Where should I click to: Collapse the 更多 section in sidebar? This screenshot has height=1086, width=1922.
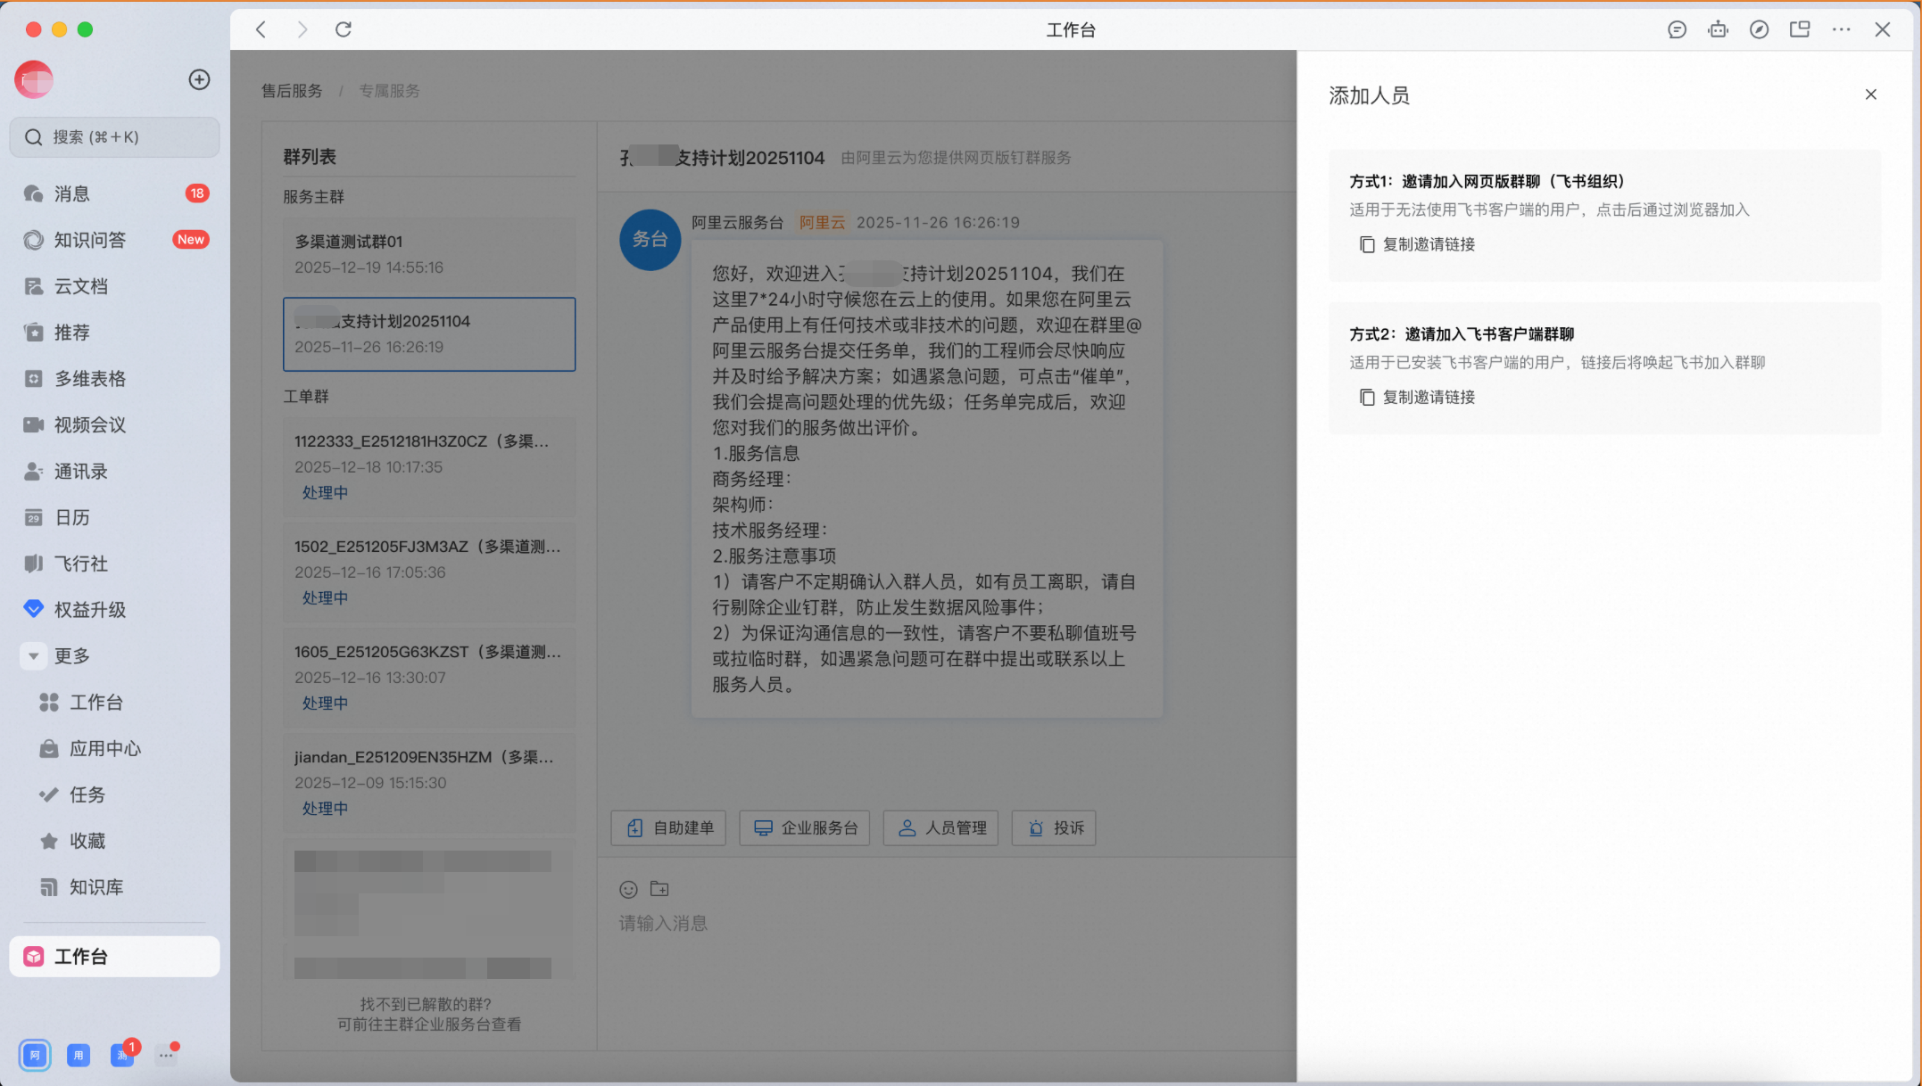tap(33, 656)
